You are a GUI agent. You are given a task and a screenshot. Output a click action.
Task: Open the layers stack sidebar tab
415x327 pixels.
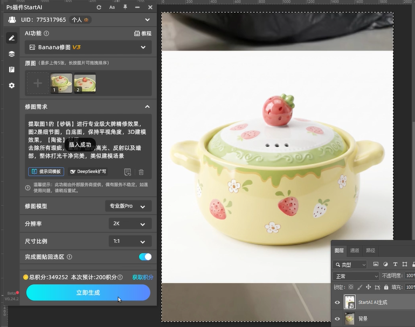point(12,54)
